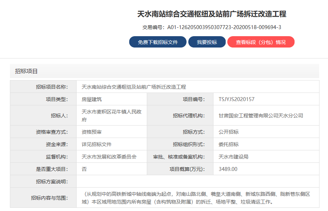This screenshot has width=328, height=211.
Task: Click the page title 天水南站综合交通枢纽 heading
Action: pyautogui.click(x=212, y=14)
